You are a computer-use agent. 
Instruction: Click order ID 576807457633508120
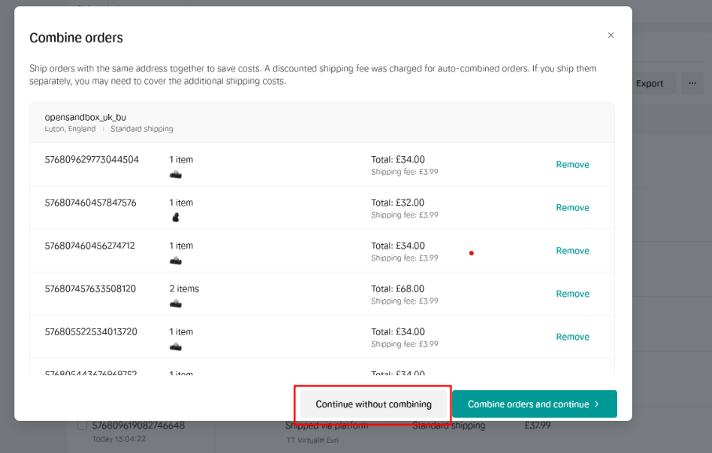(x=90, y=289)
